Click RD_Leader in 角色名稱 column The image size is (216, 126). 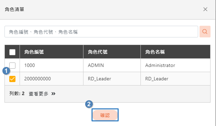pyautogui.click(x=175, y=79)
